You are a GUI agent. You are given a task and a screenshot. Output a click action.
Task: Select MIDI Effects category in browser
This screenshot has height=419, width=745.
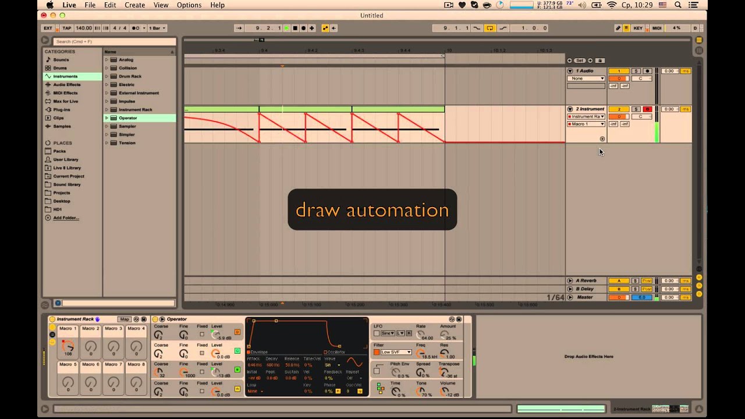coord(65,93)
